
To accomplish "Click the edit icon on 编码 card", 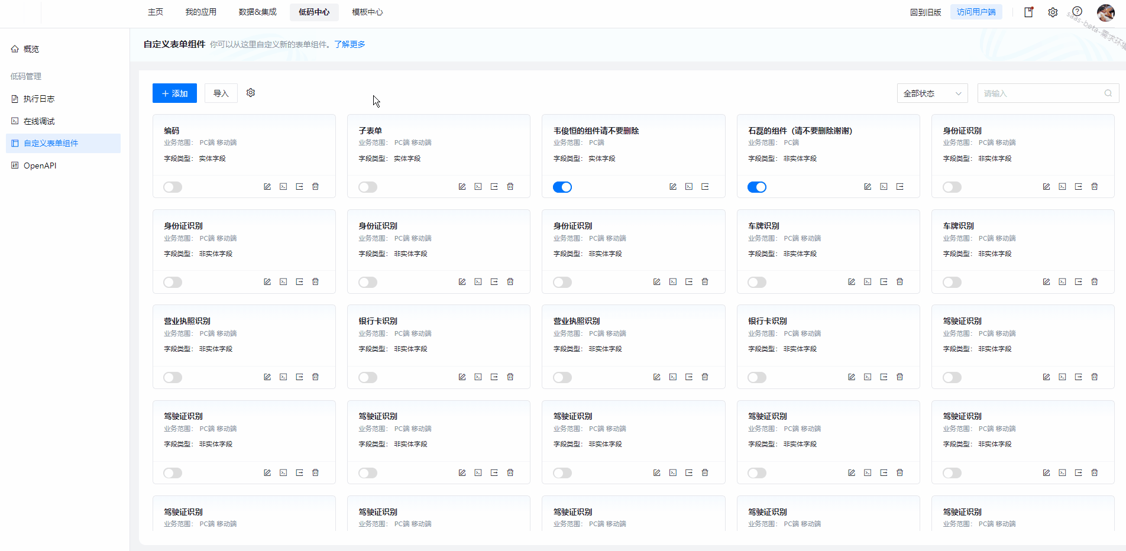I will click(267, 187).
